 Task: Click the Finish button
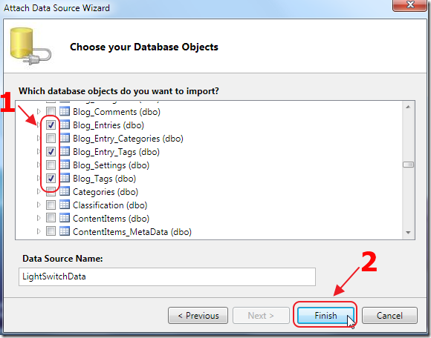pos(325,315)
